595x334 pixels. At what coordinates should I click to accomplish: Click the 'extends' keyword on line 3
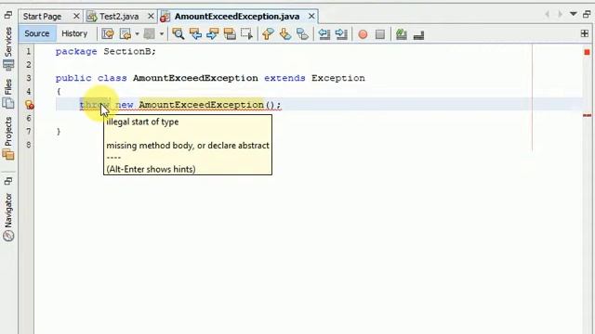click(x=284, y=78)
